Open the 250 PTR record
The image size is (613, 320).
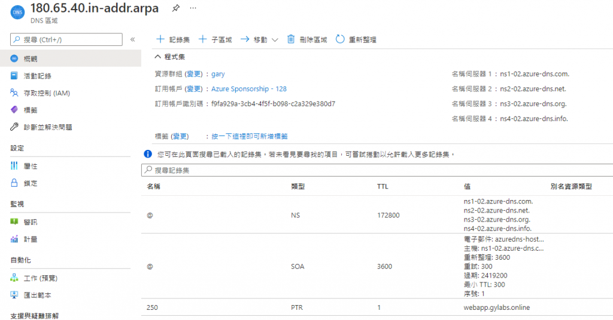377,307
